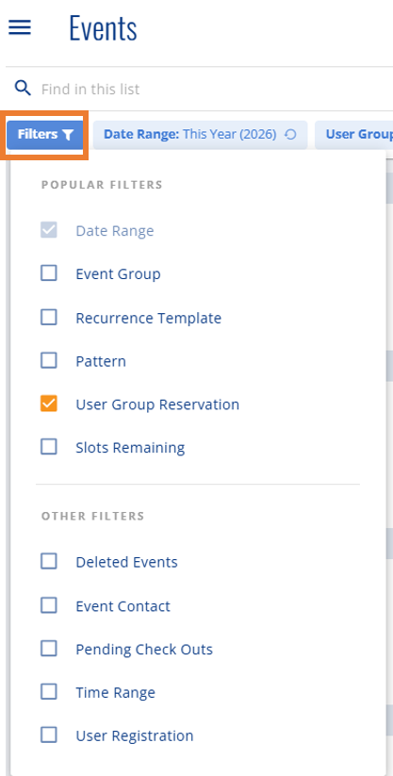The width and height of the screenshot is (393, 776).
Task: Open the Date Range This Year chip
Action: pyautogui.click(x=200, y=135)
